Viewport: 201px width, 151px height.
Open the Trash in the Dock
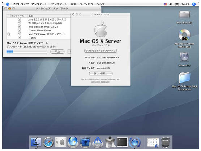(x=165, y=142)
